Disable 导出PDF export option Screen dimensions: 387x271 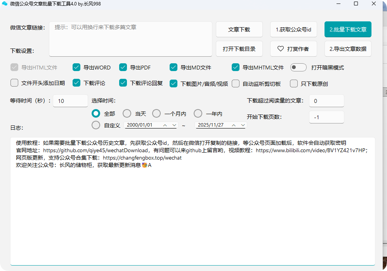123,68
